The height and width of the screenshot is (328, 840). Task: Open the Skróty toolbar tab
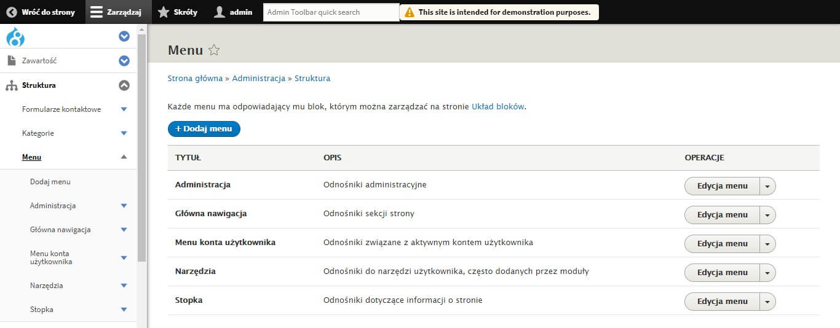[177, 12]
